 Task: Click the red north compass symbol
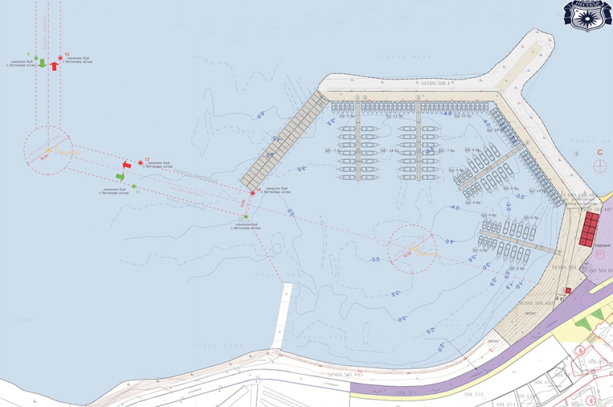coord(599,165)
